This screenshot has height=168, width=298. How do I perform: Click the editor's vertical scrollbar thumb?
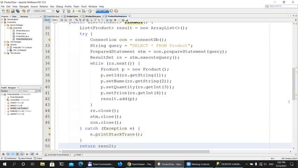coord(294,84)
